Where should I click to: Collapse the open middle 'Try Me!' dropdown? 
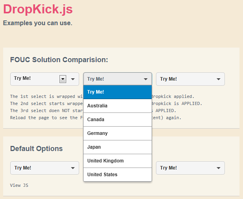[x=117, y=79]
